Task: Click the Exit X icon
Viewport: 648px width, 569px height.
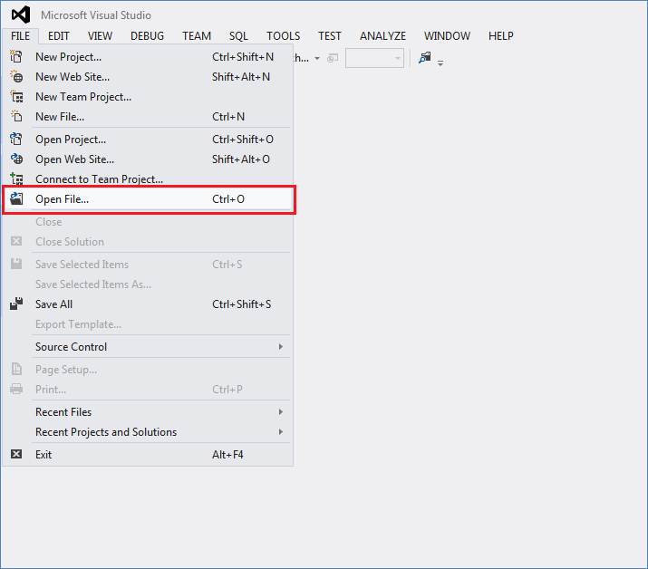Action: 16,454
